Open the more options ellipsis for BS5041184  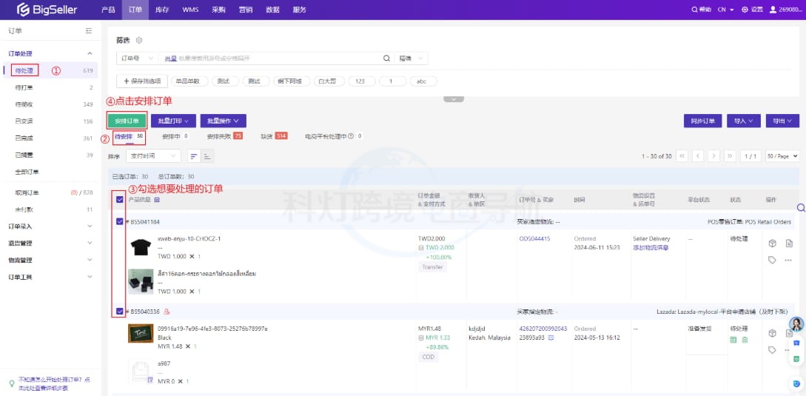789,260
